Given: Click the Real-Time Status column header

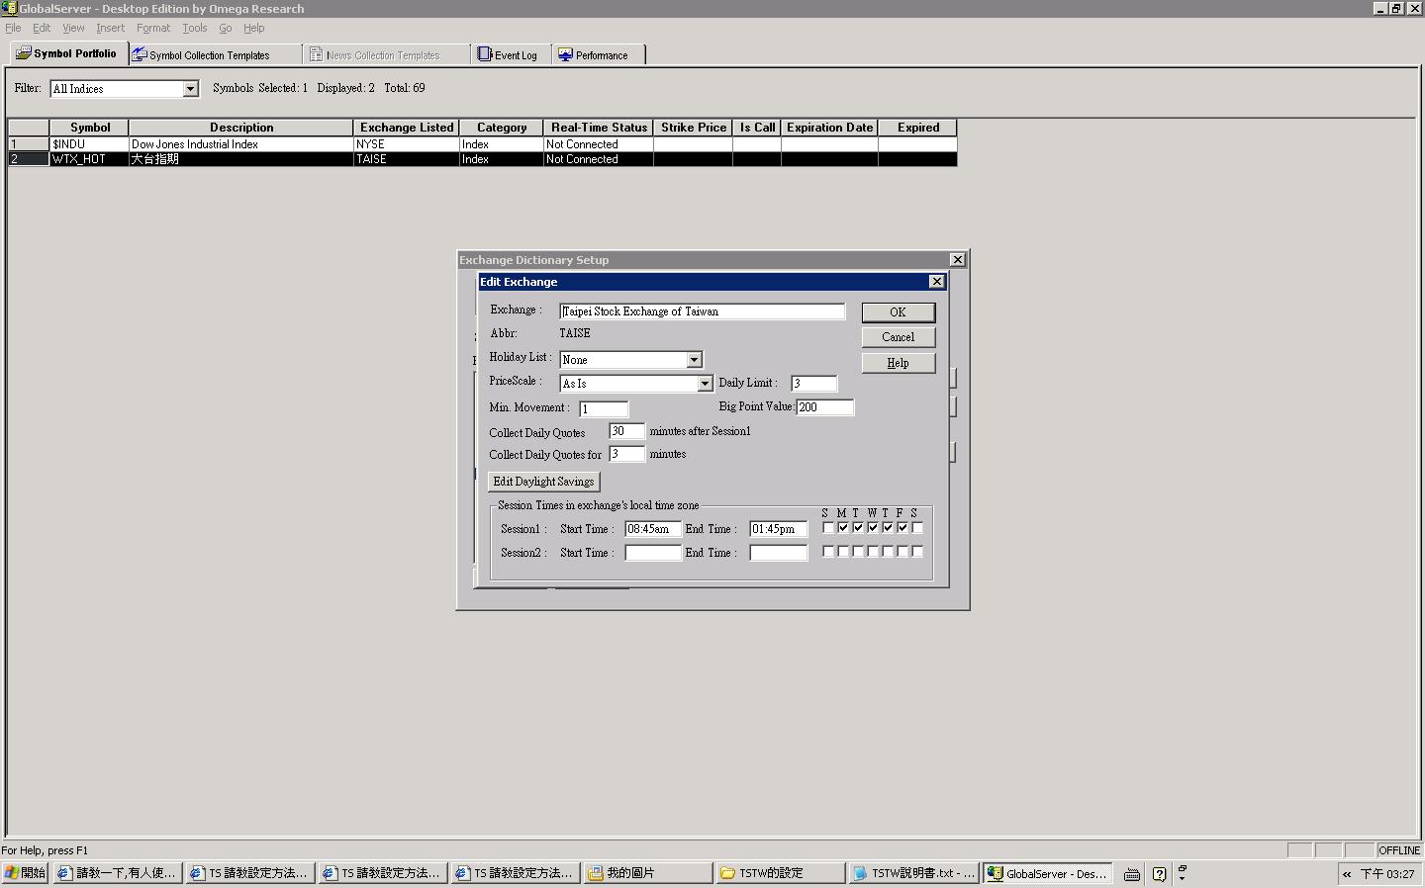Looking at the screenshot, I should (599, 128).
